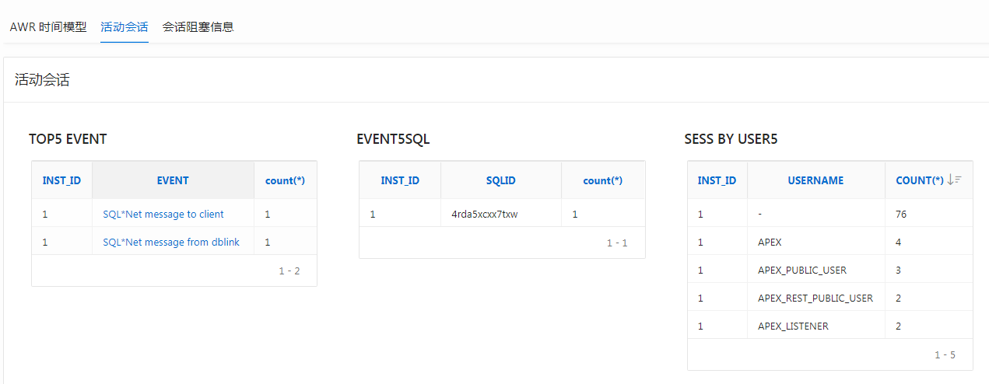Click count(*) header in TOP5 EVENT table
The height and width of the screenshot is (384, 989).
pyautogui.click(x=285, y=180)
